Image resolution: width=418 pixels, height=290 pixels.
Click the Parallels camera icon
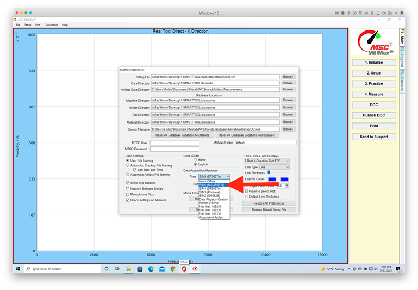[384, 13]
